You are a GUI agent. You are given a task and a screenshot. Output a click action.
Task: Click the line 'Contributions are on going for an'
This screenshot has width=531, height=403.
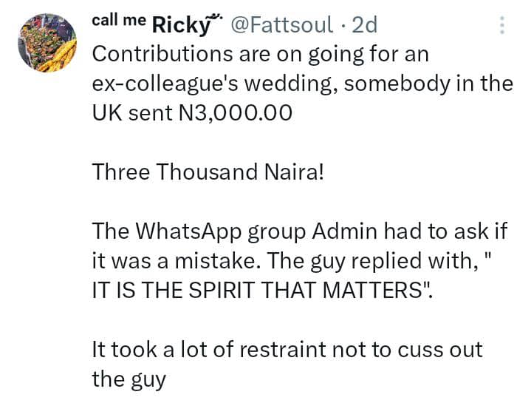click(261, 55)
